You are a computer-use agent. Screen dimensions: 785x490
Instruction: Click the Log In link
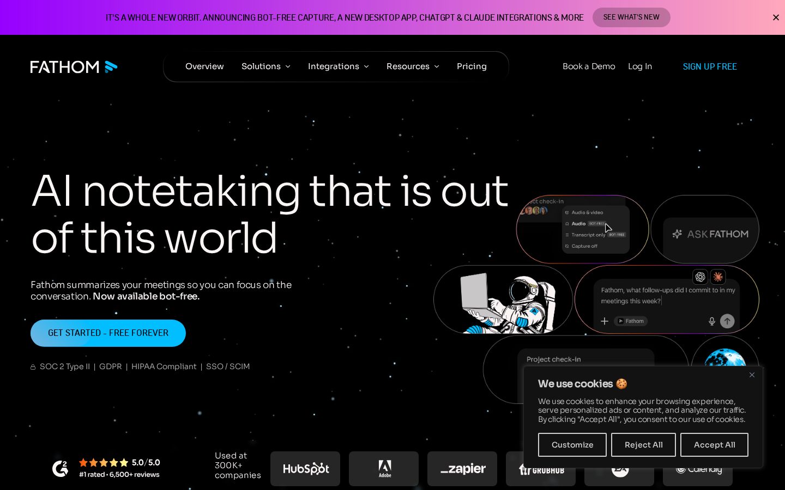pos(640,66)
